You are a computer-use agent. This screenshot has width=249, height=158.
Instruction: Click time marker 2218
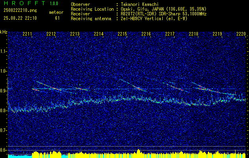pos(194,34)
